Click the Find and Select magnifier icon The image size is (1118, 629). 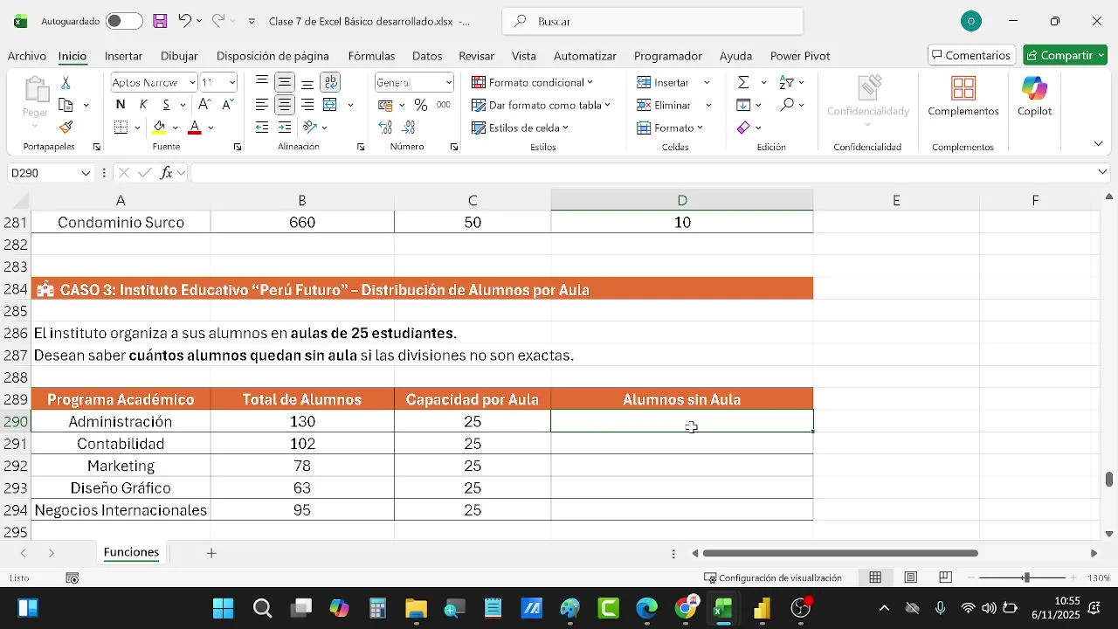tap(787, 105)
